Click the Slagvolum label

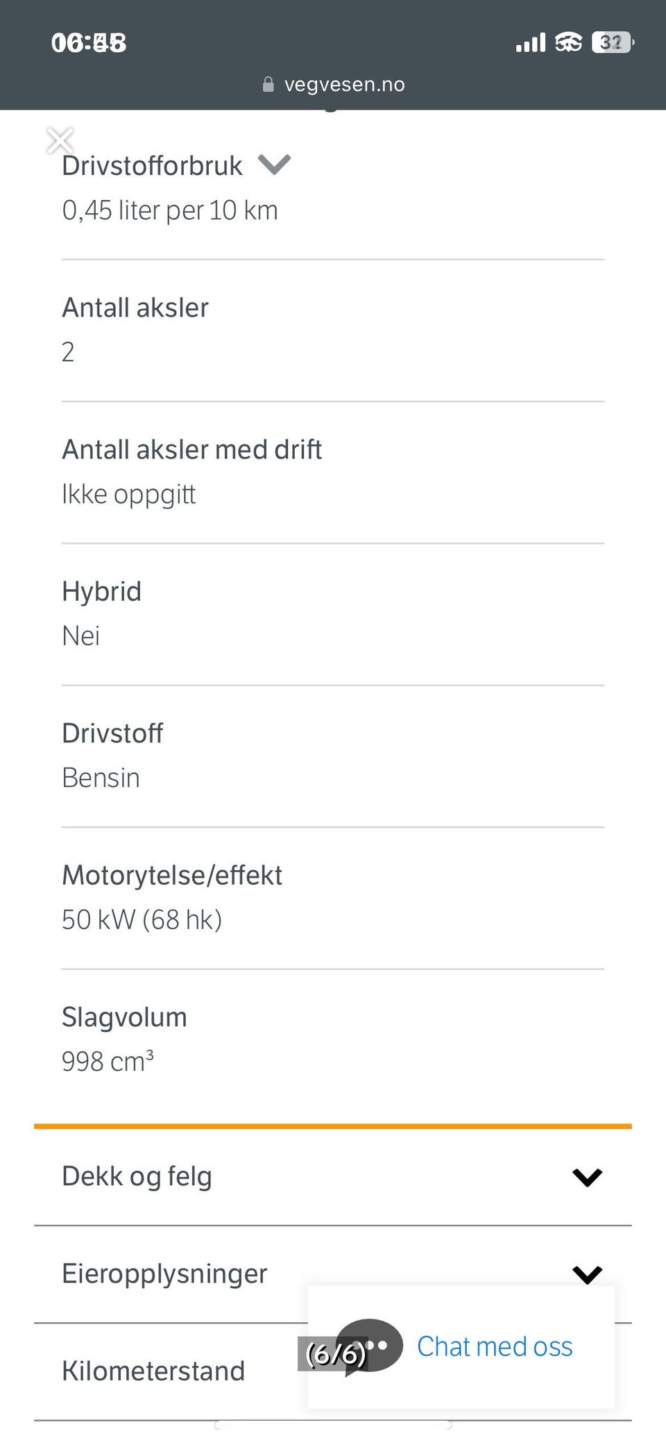[124, 1017]
